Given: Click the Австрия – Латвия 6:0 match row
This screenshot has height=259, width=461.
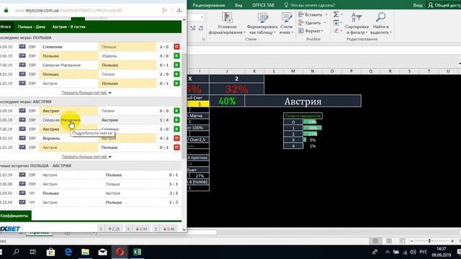Looking at the screenshot, I should tap(90, 111).
